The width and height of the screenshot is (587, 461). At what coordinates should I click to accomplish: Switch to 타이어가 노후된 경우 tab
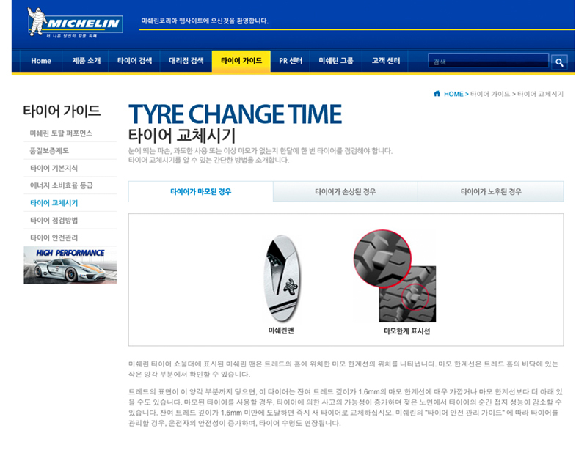tap(491, 191)
